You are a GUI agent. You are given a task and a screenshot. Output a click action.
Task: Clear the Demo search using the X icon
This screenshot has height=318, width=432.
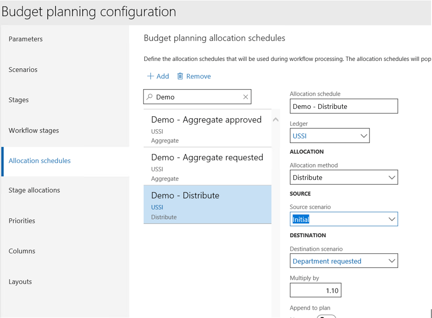245,96
